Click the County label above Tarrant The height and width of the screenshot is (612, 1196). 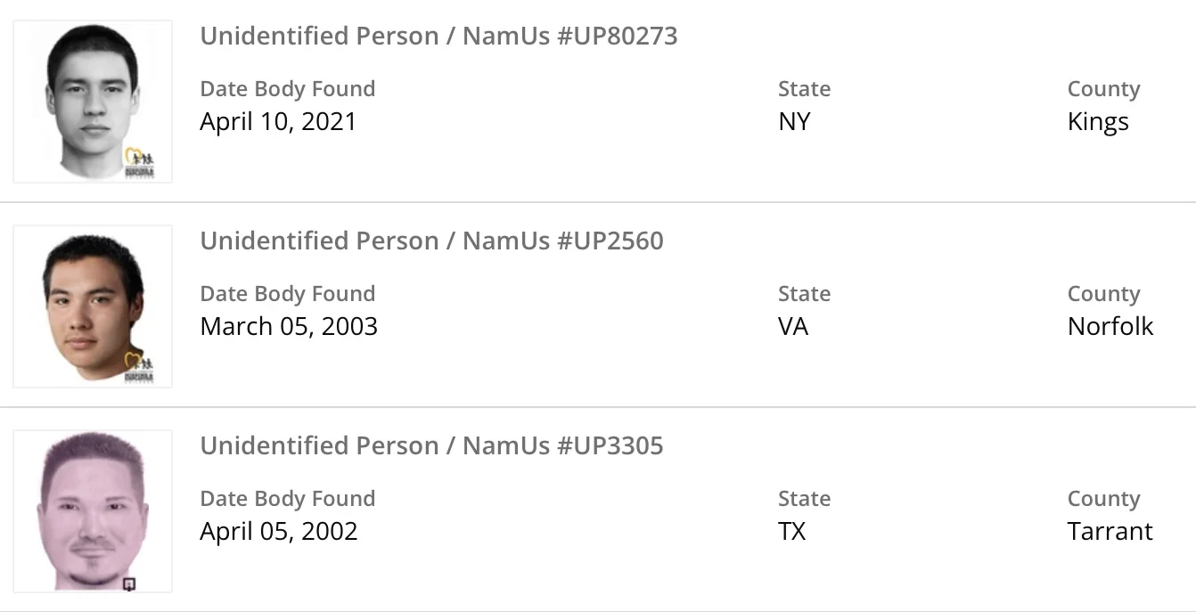1103,499
